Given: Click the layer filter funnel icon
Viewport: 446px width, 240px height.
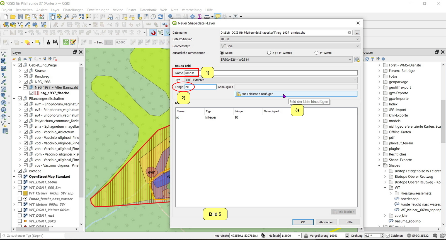Looking at the screenshot, I should (30, 59).
